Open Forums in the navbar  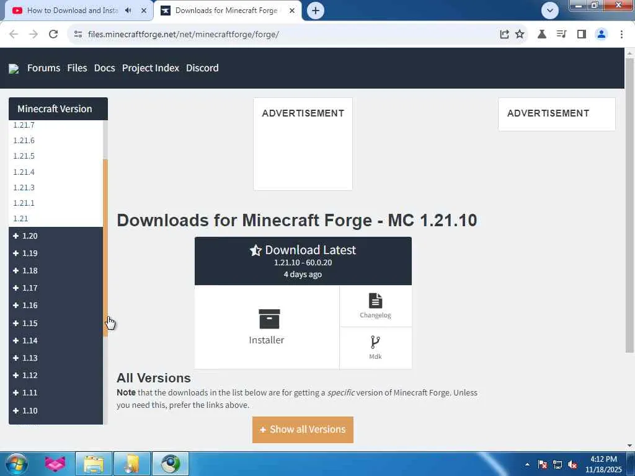click(x=44, y=68)
